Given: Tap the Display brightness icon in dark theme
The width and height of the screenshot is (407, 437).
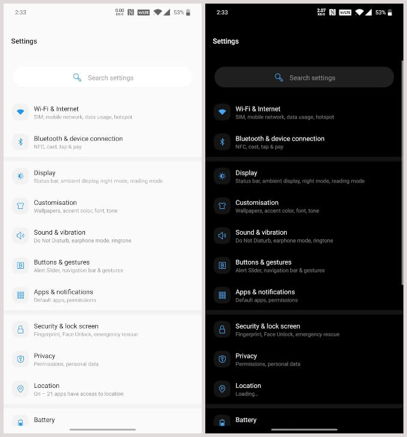Looking at the screenshot, I should coord(222,176).
